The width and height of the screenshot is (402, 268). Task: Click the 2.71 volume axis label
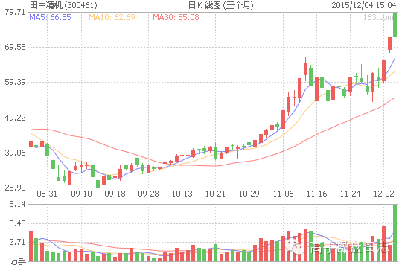(17, 242)
